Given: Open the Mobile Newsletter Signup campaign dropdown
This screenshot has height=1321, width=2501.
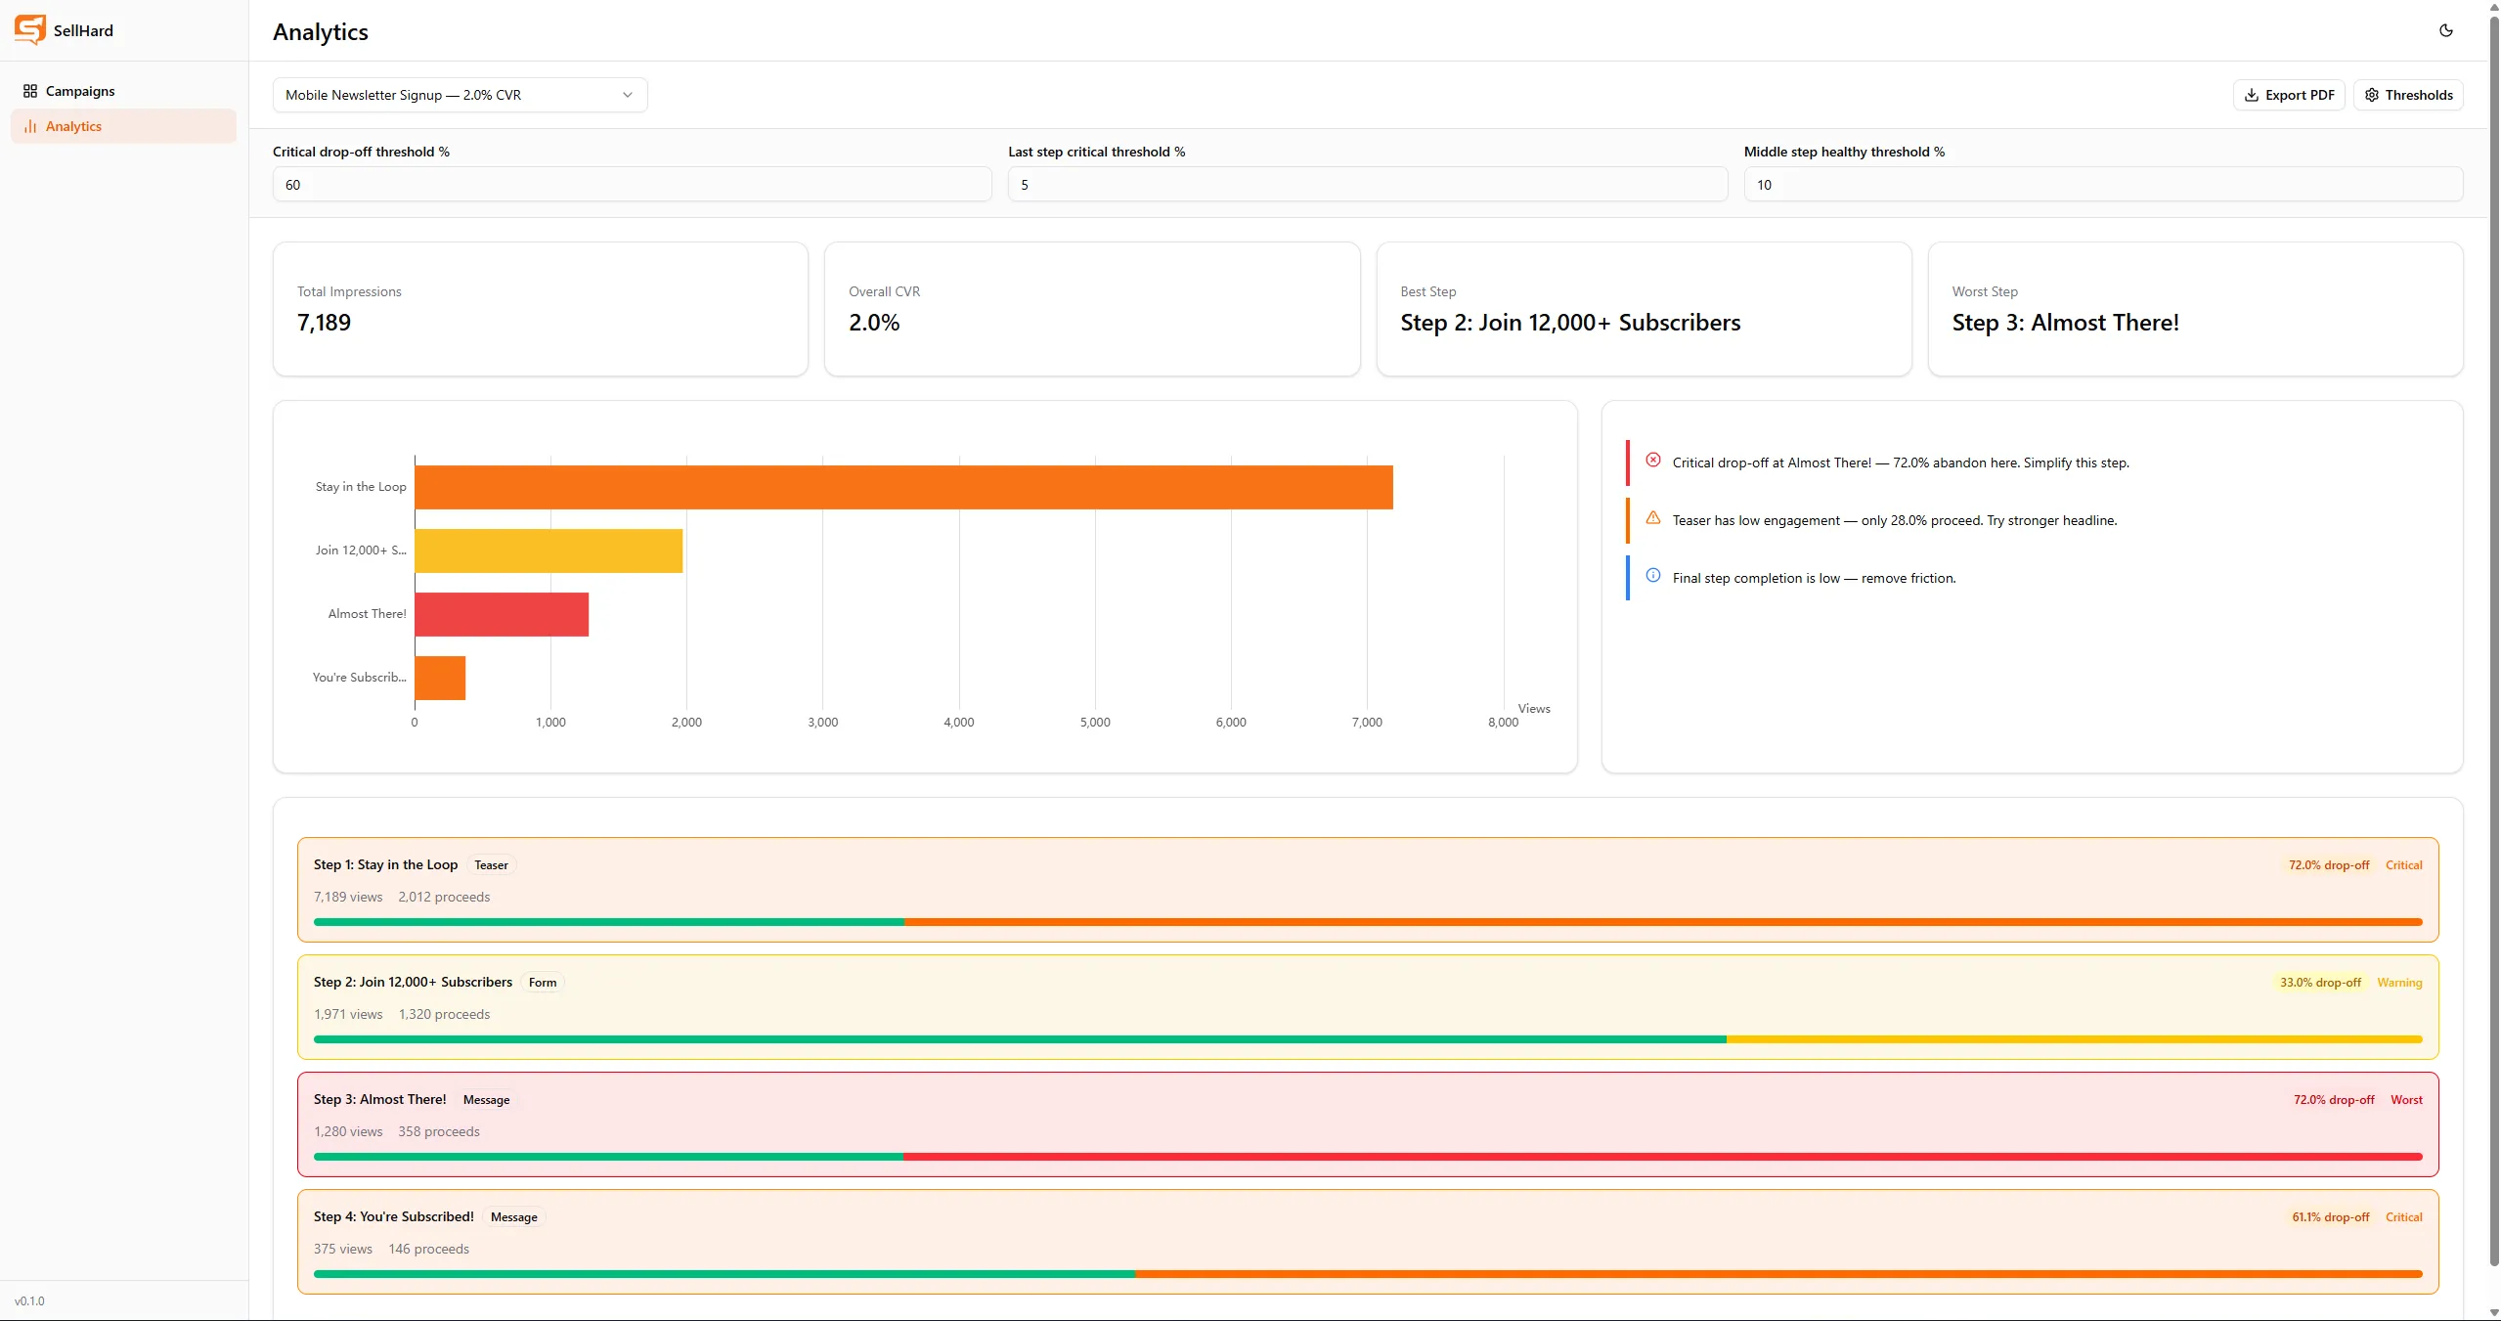Looking at the screenshot, I should 460,95.
